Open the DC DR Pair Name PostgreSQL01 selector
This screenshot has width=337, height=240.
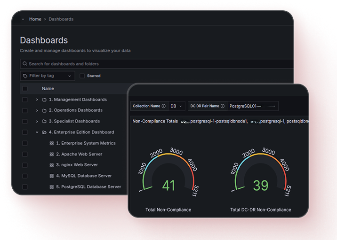pyautogui.click(x=253, y=106)
